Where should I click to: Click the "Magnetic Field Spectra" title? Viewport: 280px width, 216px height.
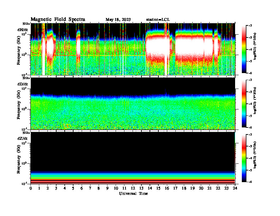pos(58,19)
